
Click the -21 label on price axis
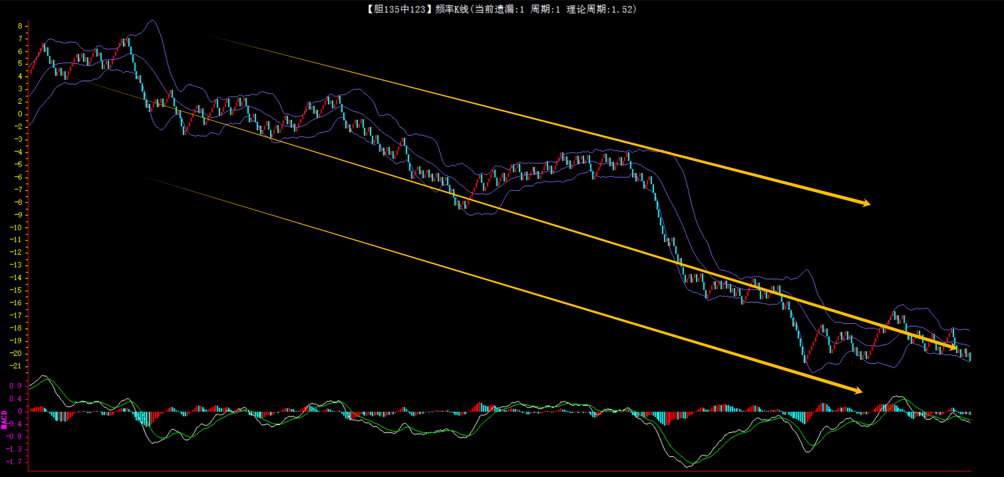[16, 366]
